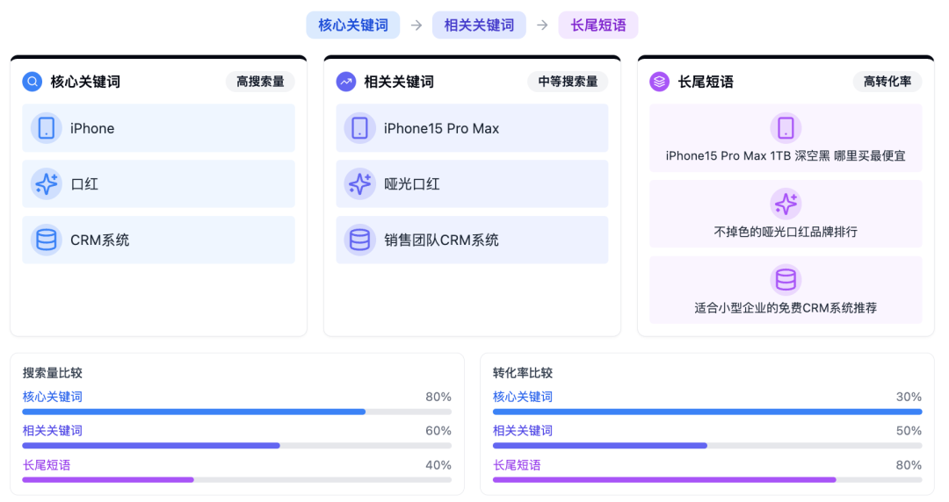This screenshot has width=949, height=502.
Task: Click the 相关关键词 label under 转化率比较
Action: point(522,431)
